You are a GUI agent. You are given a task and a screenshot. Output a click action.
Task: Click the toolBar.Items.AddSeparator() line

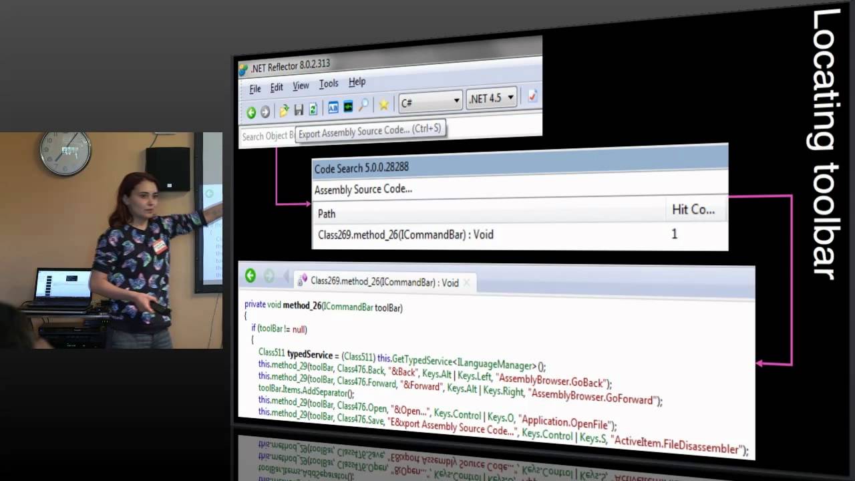306,392
